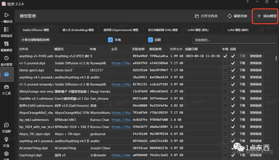Open 小工具 toolbox page
The height and width of the screenshot is (160, 279).
[x=6, y=90]
